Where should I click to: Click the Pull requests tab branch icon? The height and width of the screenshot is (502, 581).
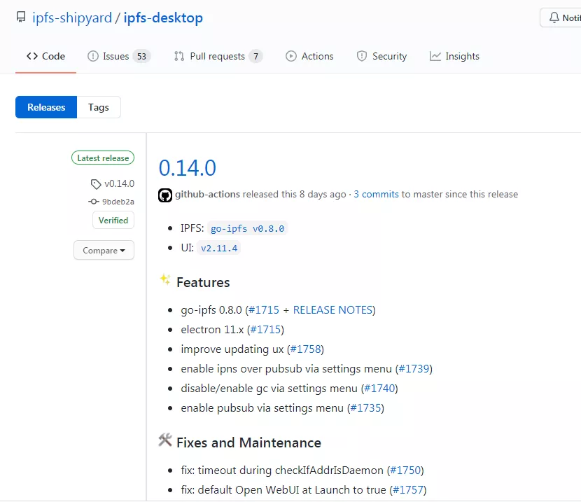(x=179, y=56)
